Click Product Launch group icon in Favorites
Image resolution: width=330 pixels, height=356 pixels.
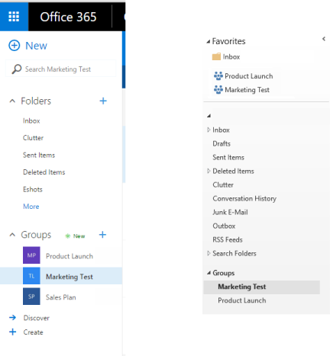pyautogui.click(x=218, y=75)
